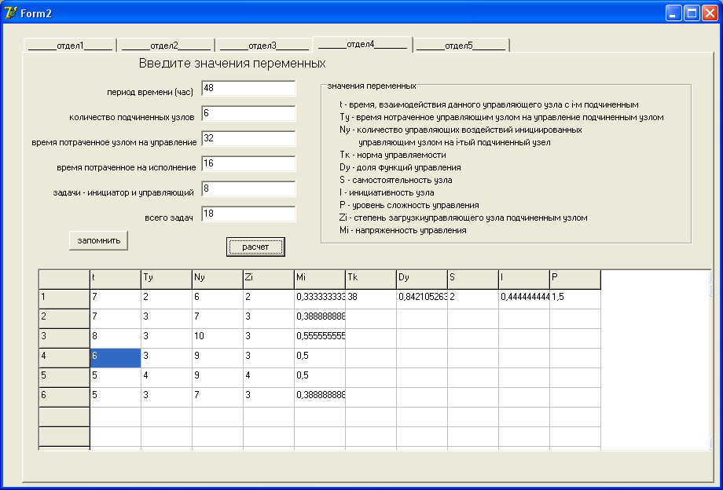723x490 pixels.
Task: Click the задачи - инициатор и управляющий field
Action: coord(248,189)
